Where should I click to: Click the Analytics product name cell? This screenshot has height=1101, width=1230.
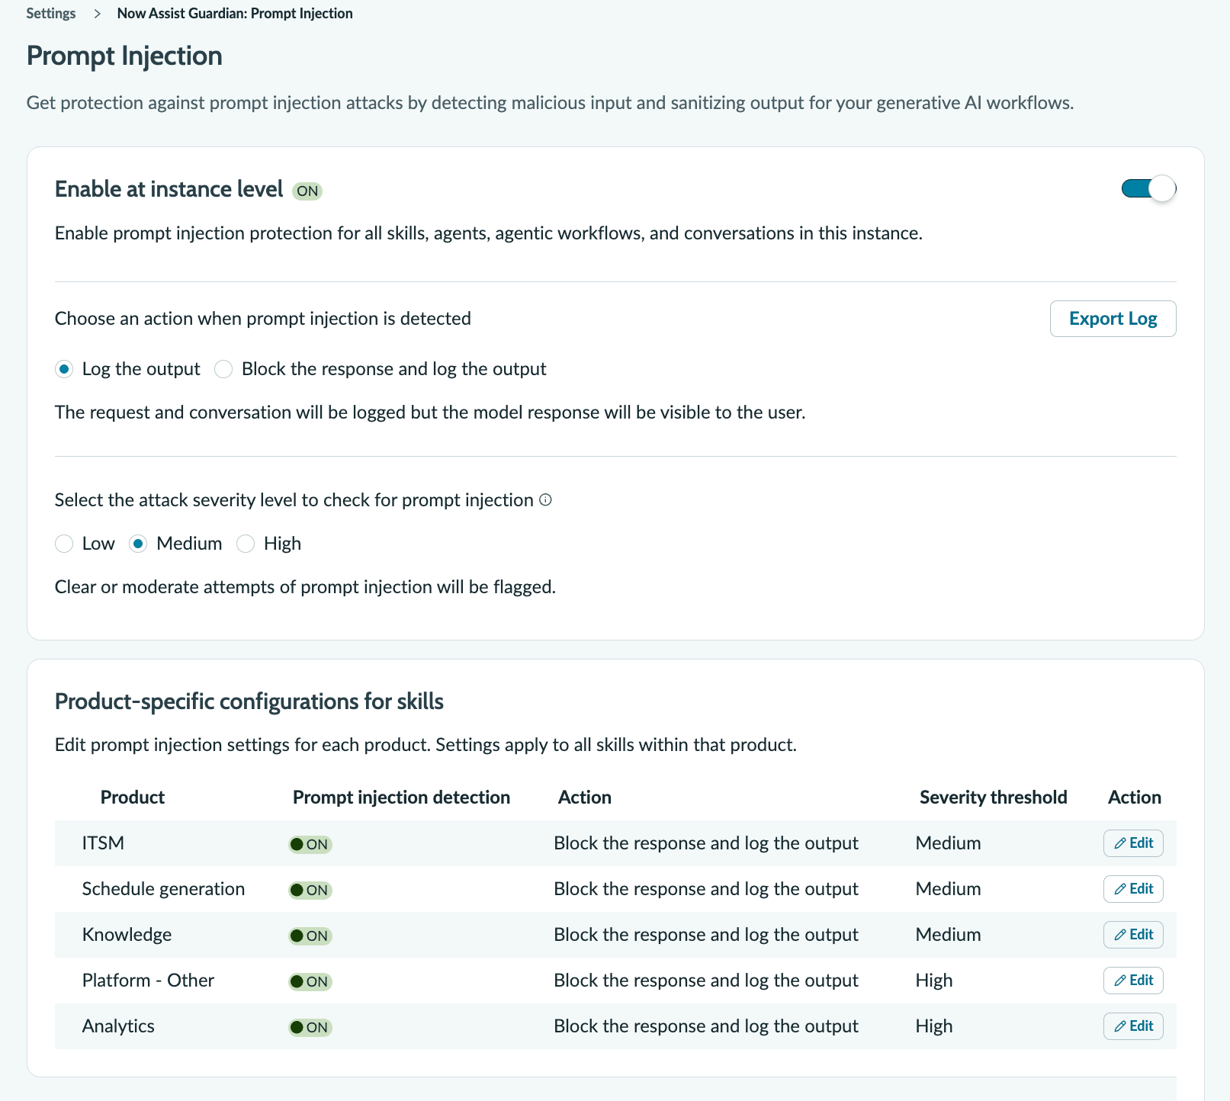coord(118,1026)
